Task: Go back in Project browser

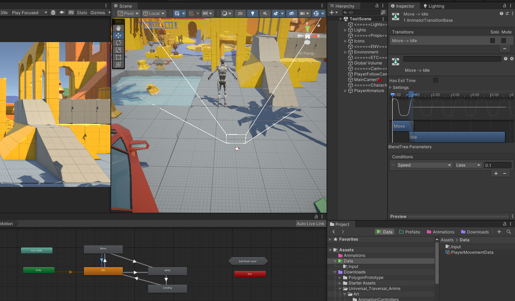Action: [x=334, y=232]
